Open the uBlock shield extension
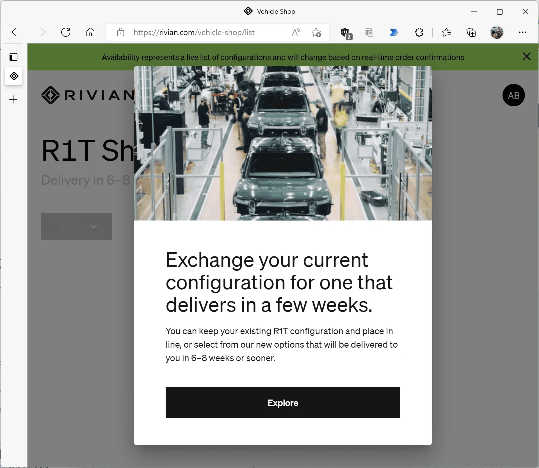Image resolution: width=539 pixels, height=468 pixels. point(346,33)
